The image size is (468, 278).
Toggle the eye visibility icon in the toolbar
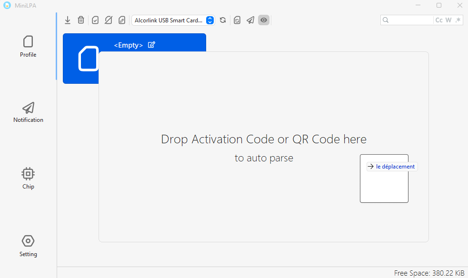[x=263, y=20]
